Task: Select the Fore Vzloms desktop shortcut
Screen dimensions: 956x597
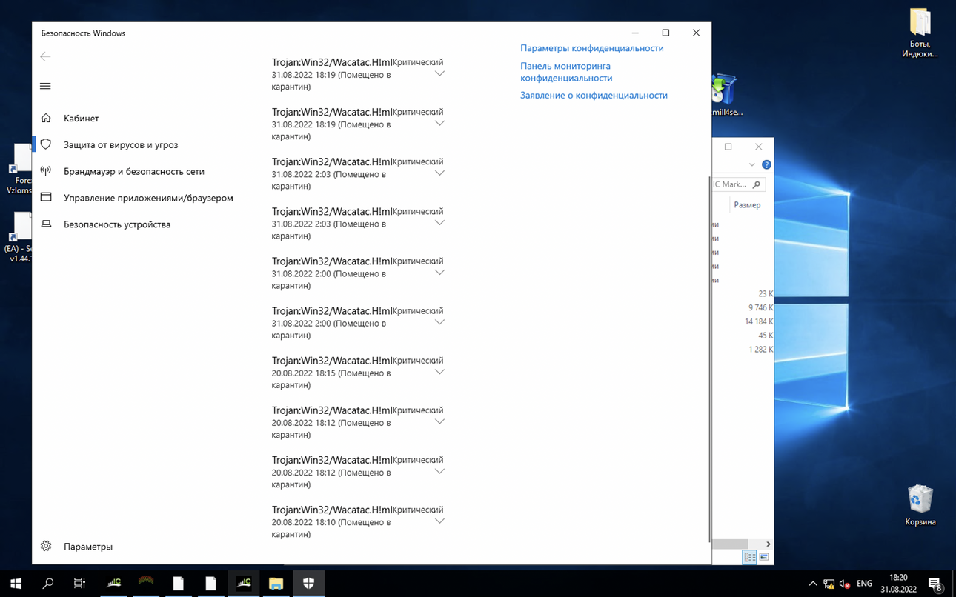Action: [19, 170]
